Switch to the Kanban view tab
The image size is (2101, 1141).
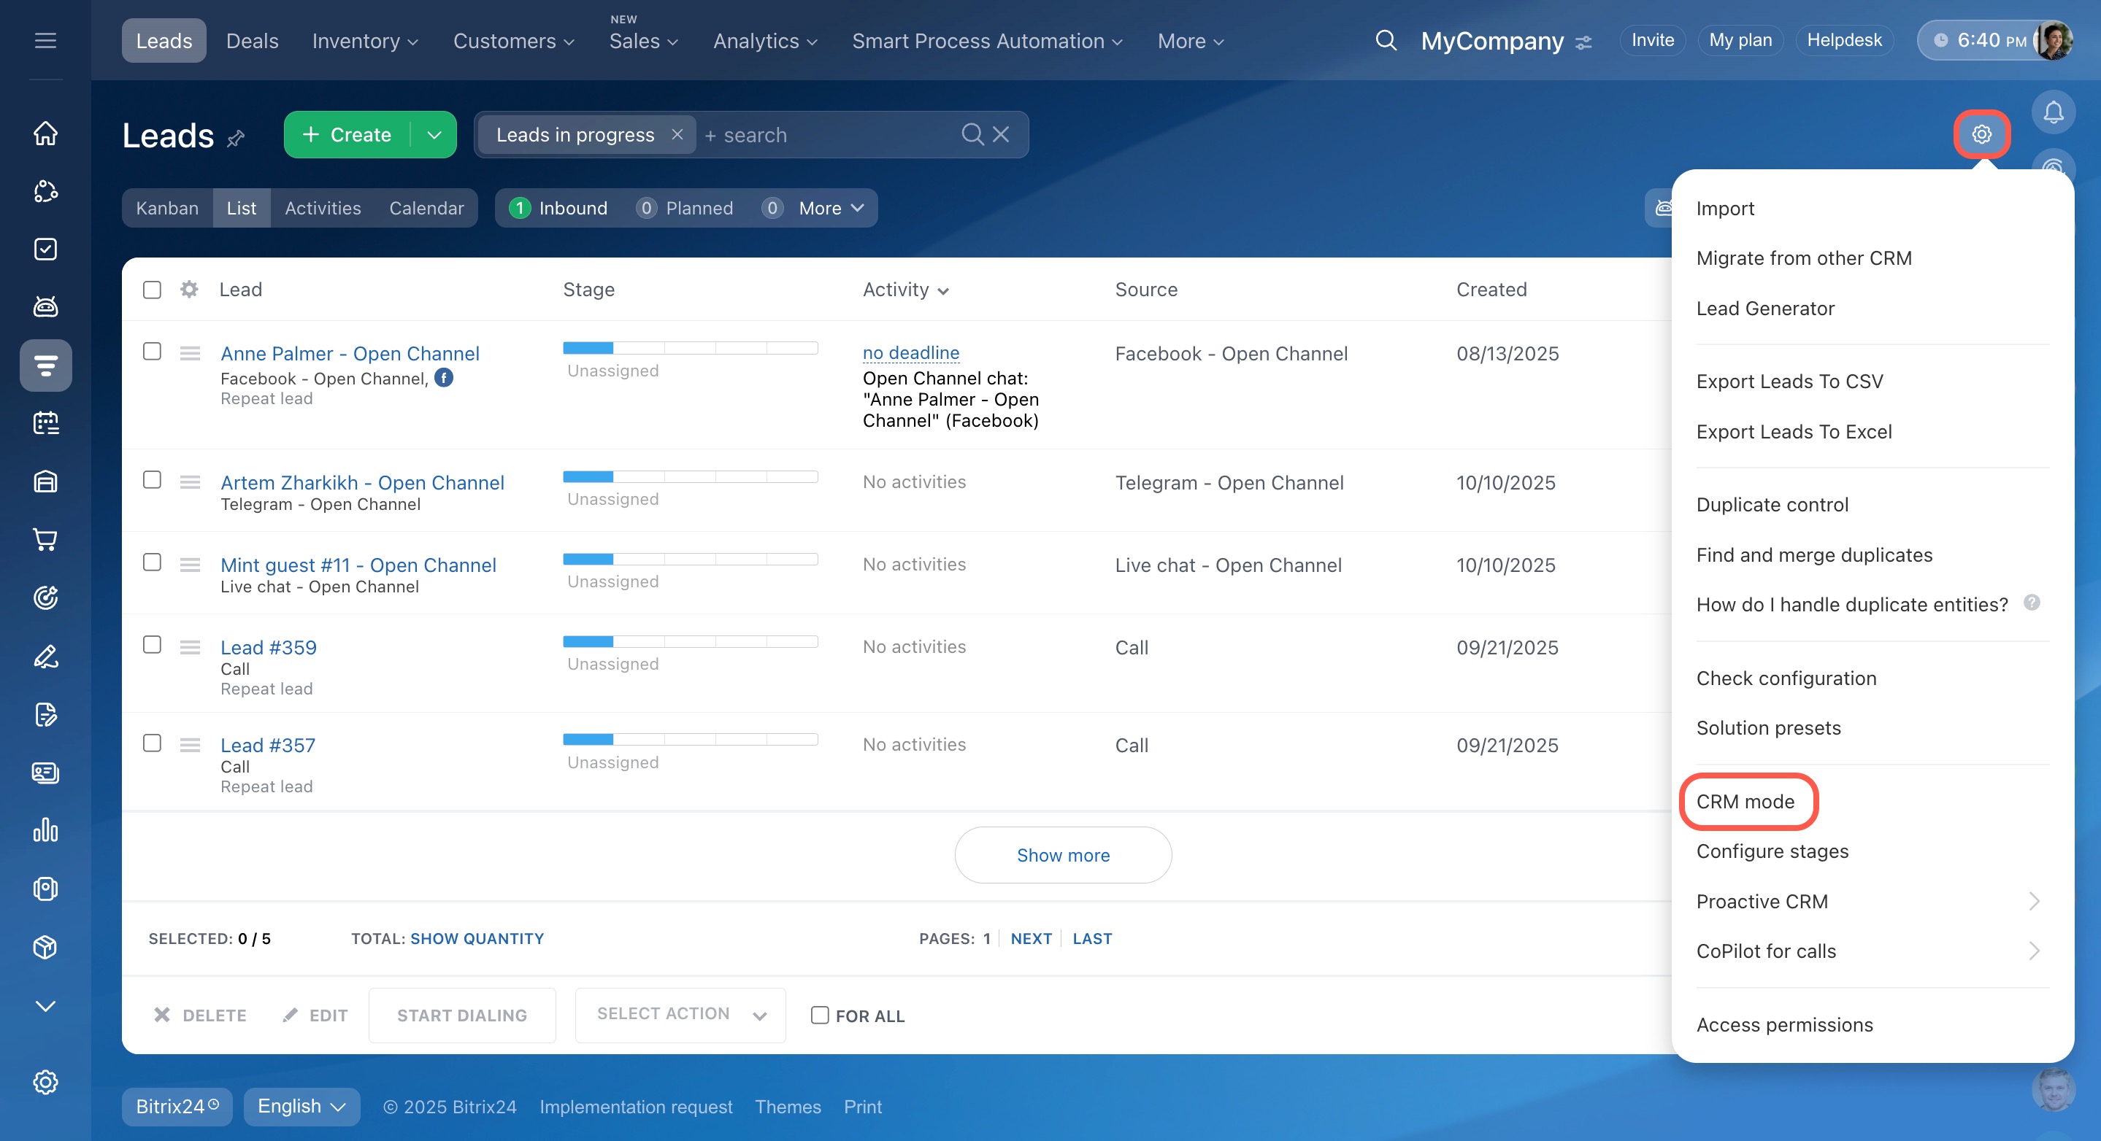tap(167, 208)
